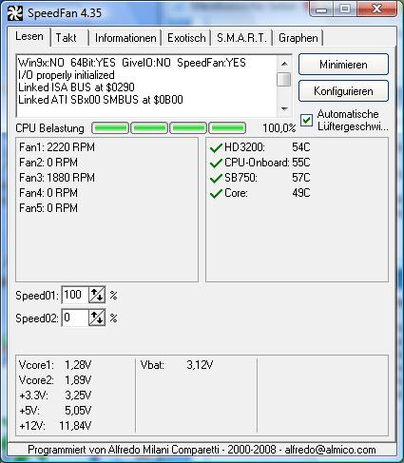Viewport: 404px width, 463px height.
Task: Close the SpeedFan window
Action: tap(376, 10)
